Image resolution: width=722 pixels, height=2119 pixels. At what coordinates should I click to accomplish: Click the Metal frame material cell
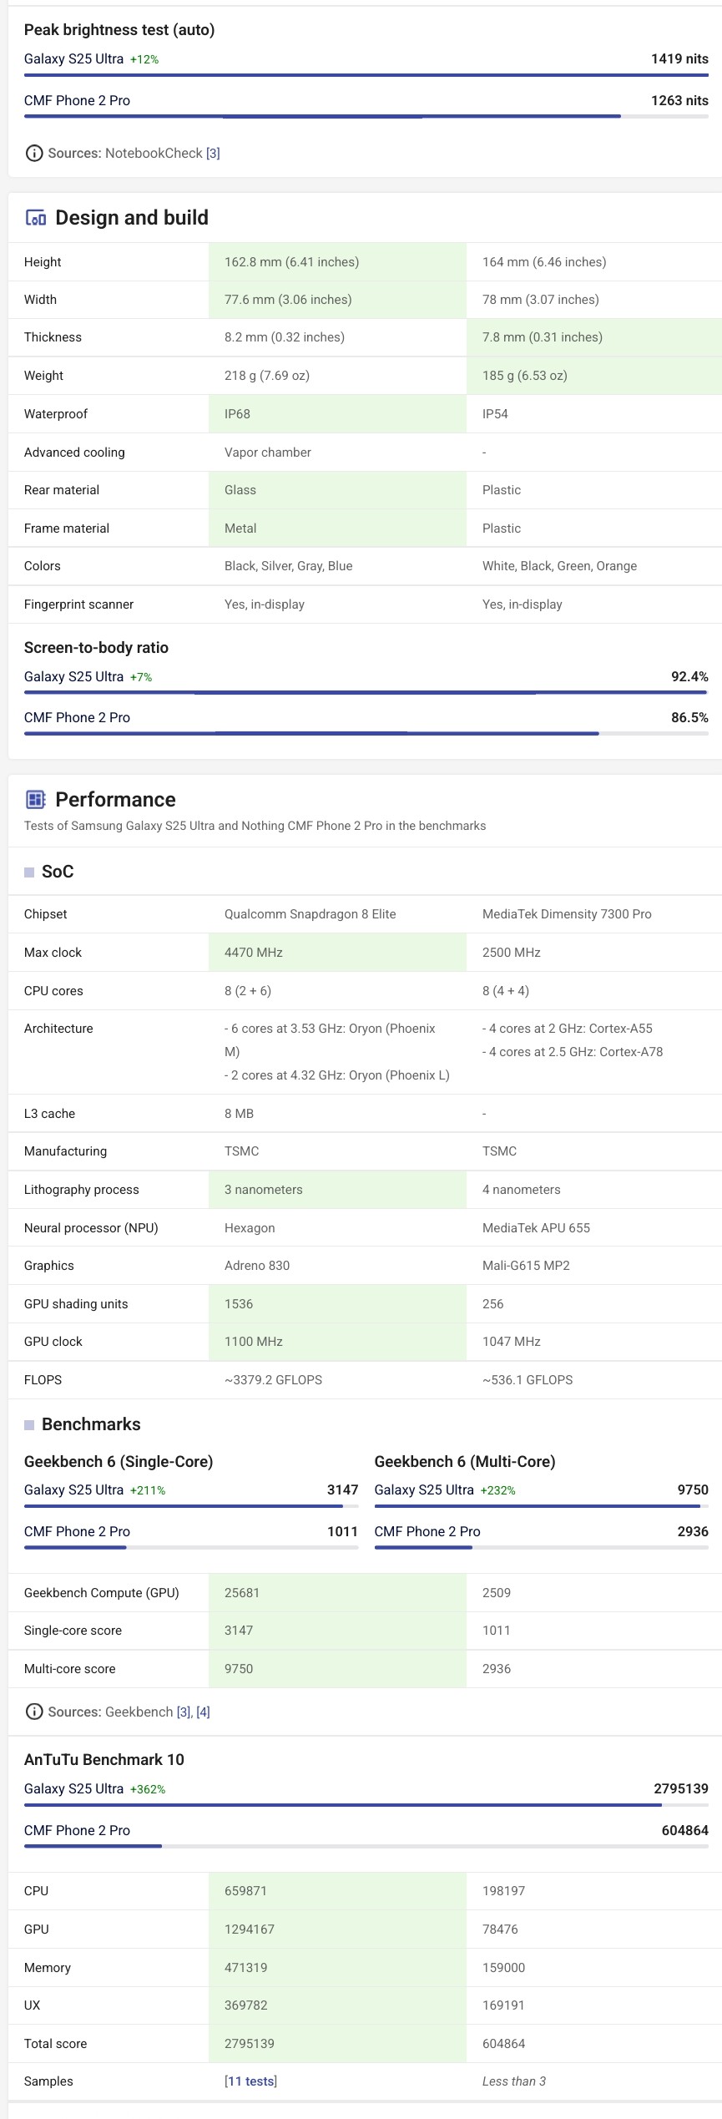[337, 528]
